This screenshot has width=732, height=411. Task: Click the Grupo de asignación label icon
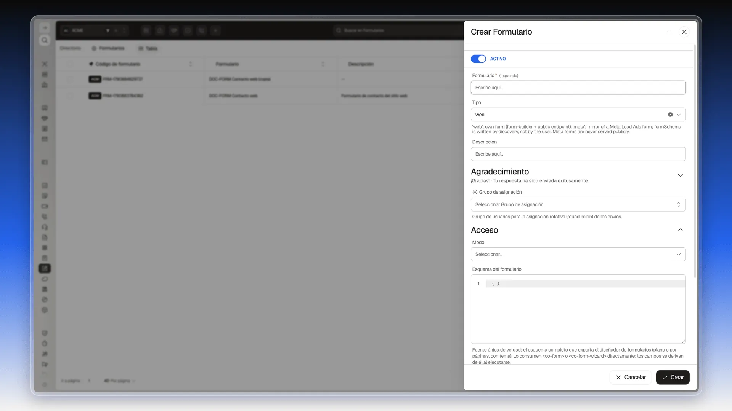click(475, 192)
